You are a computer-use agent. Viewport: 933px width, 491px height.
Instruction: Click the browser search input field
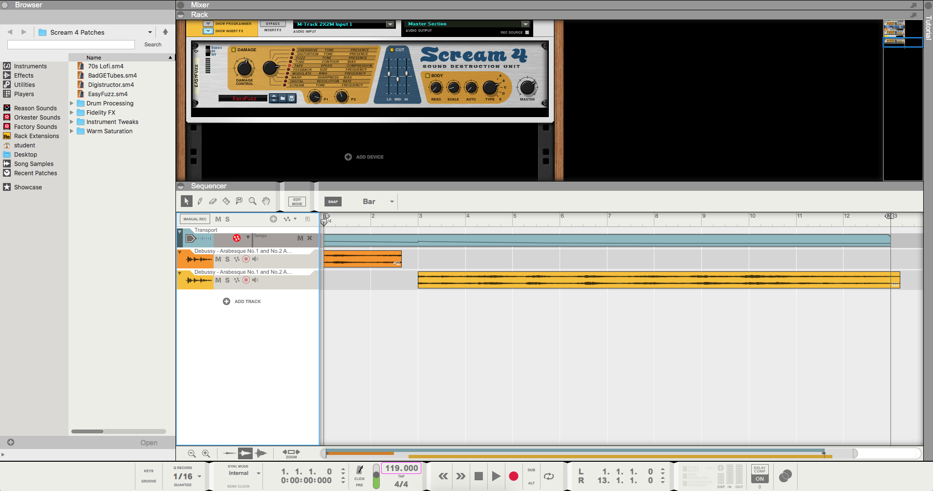click(x=71, y=45)
